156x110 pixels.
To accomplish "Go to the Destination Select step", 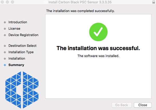I will 22,46.
